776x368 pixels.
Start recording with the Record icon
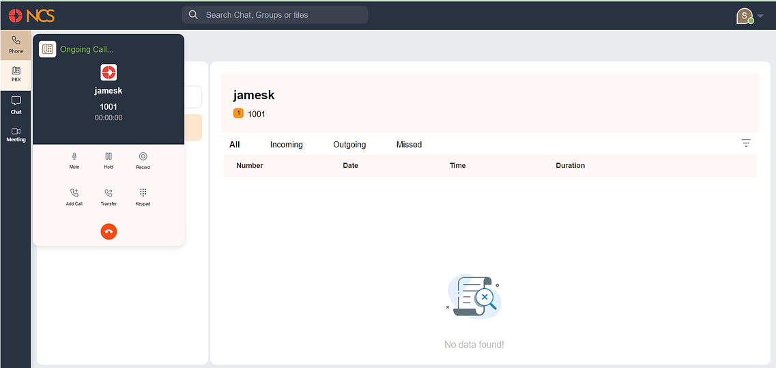pos(143,160)
